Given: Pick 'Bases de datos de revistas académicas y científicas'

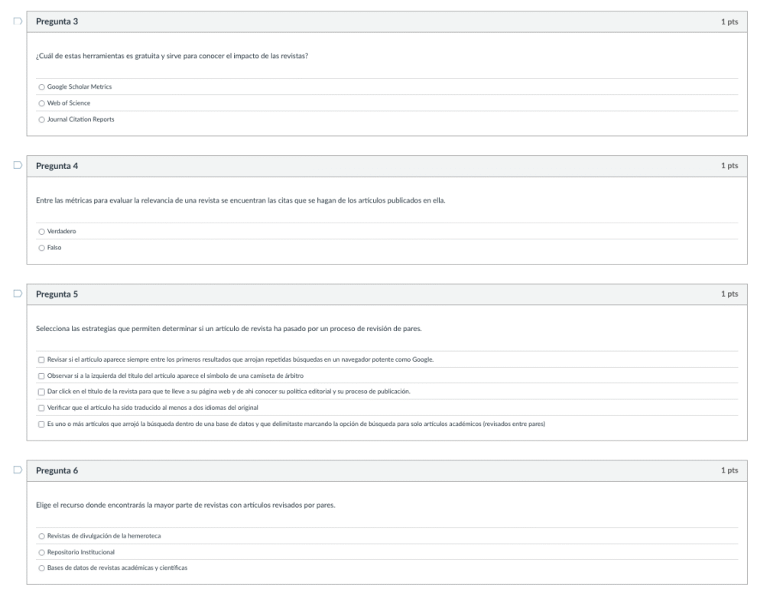Looking at the screenshot, I should [x=41, y=568].
